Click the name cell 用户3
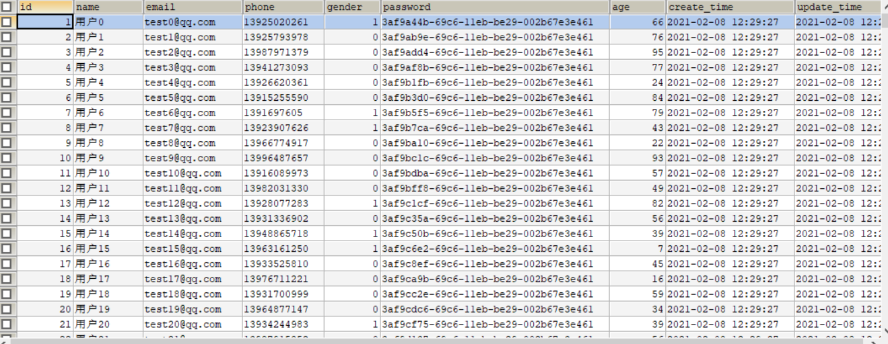Image resolution: width=888 pixels, height=344 pixels. [108, 68]
